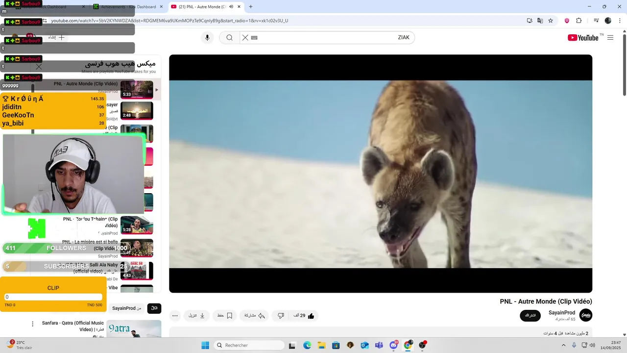This screenshot has width=627, height=353.
Task: Start YouTube voice search with microphone icon
Action: tap(207, 38)
